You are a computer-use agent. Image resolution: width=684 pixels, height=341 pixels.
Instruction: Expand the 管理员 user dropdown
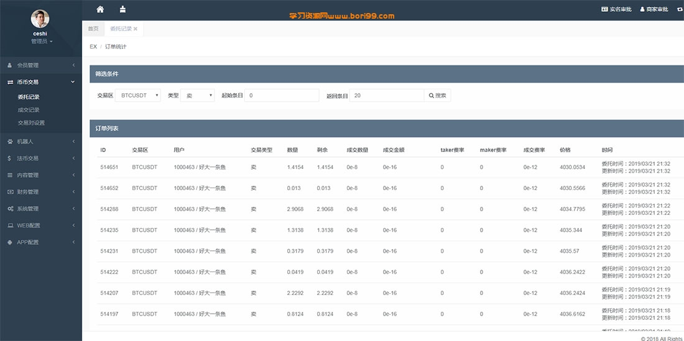[x=42, y=42]
